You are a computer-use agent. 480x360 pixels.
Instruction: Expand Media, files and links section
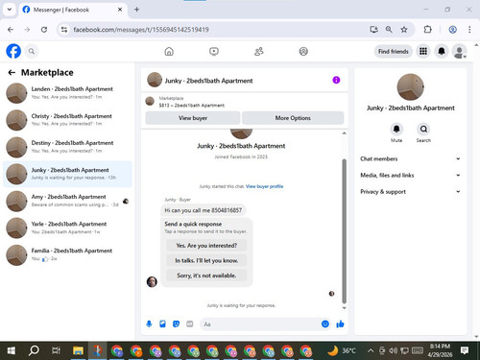coord(410,176)
